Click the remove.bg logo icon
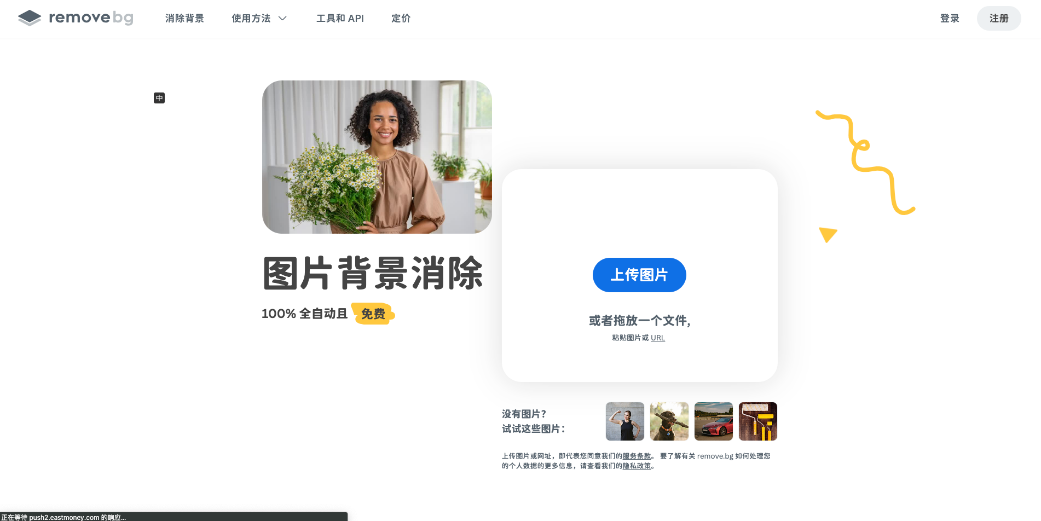 point(30,18)
